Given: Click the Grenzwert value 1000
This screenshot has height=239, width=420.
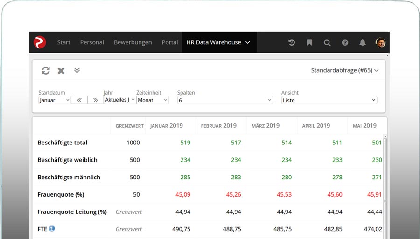Looking at the screenshot, I should 133,143.
